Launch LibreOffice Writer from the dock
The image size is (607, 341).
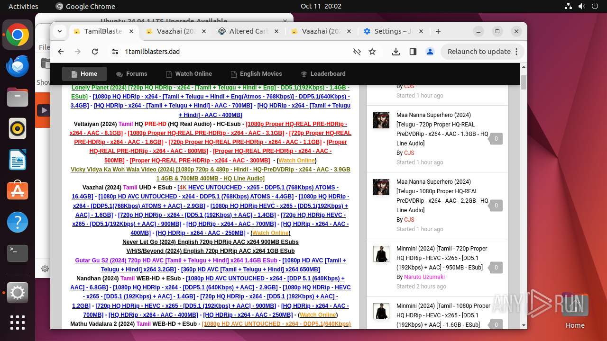click(18, 160)
